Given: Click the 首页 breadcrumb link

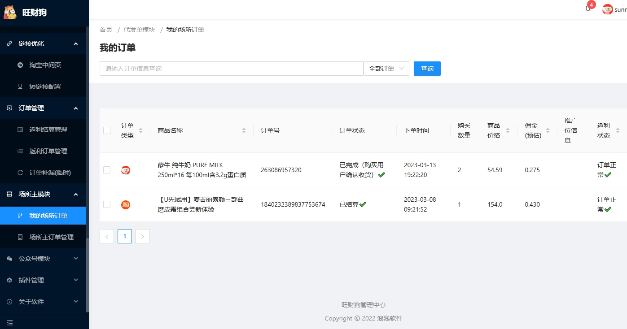Looking at the screenshot, I should [x=106, y=30].
